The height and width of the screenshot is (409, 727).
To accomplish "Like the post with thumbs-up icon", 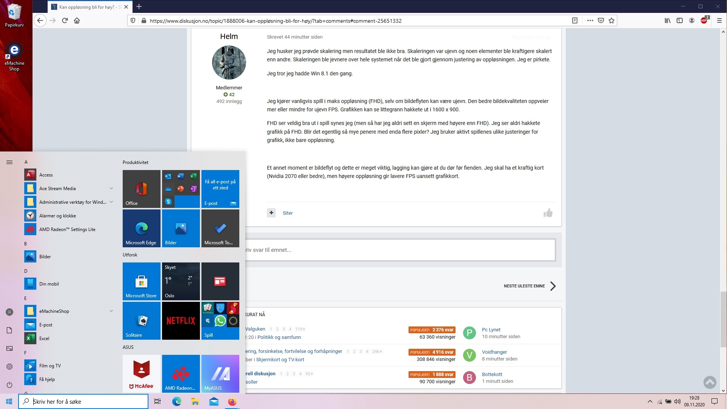I will click(x=548, y=213).
